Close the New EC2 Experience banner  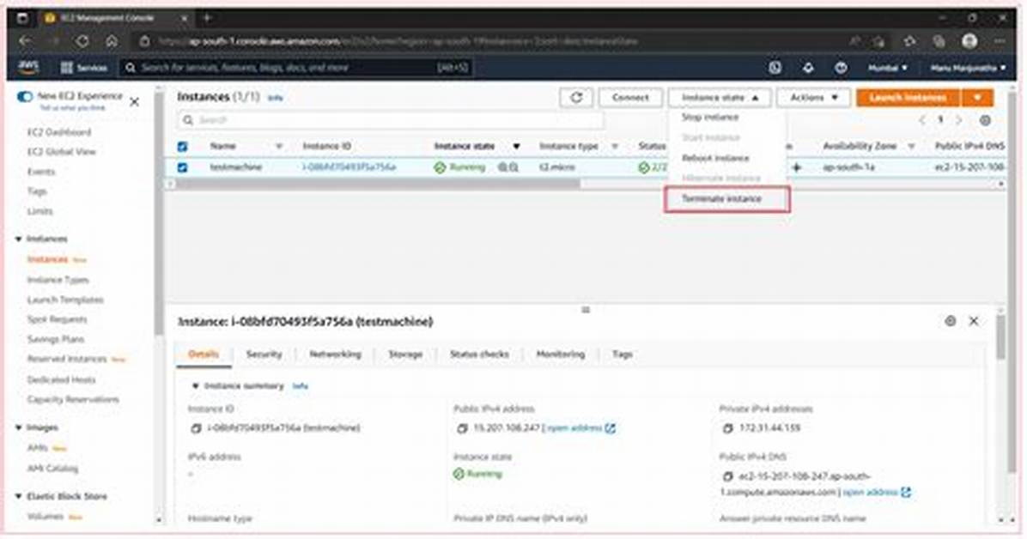[134, 102]
